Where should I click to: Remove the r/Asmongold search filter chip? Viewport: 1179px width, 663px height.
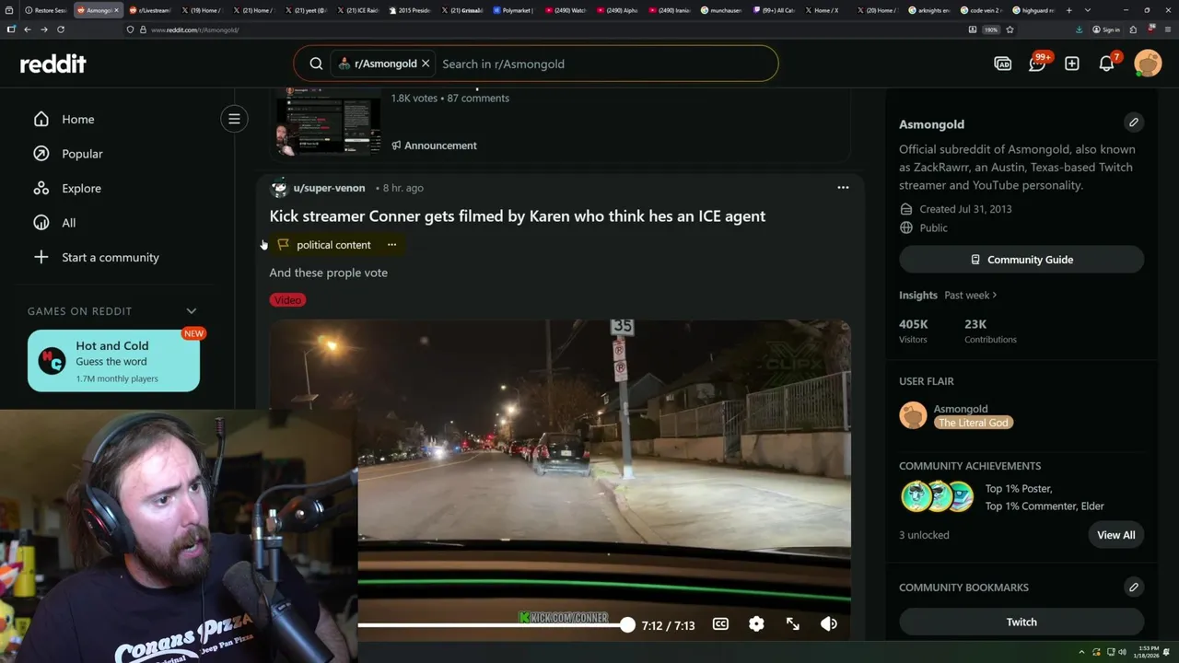point(426,64)
